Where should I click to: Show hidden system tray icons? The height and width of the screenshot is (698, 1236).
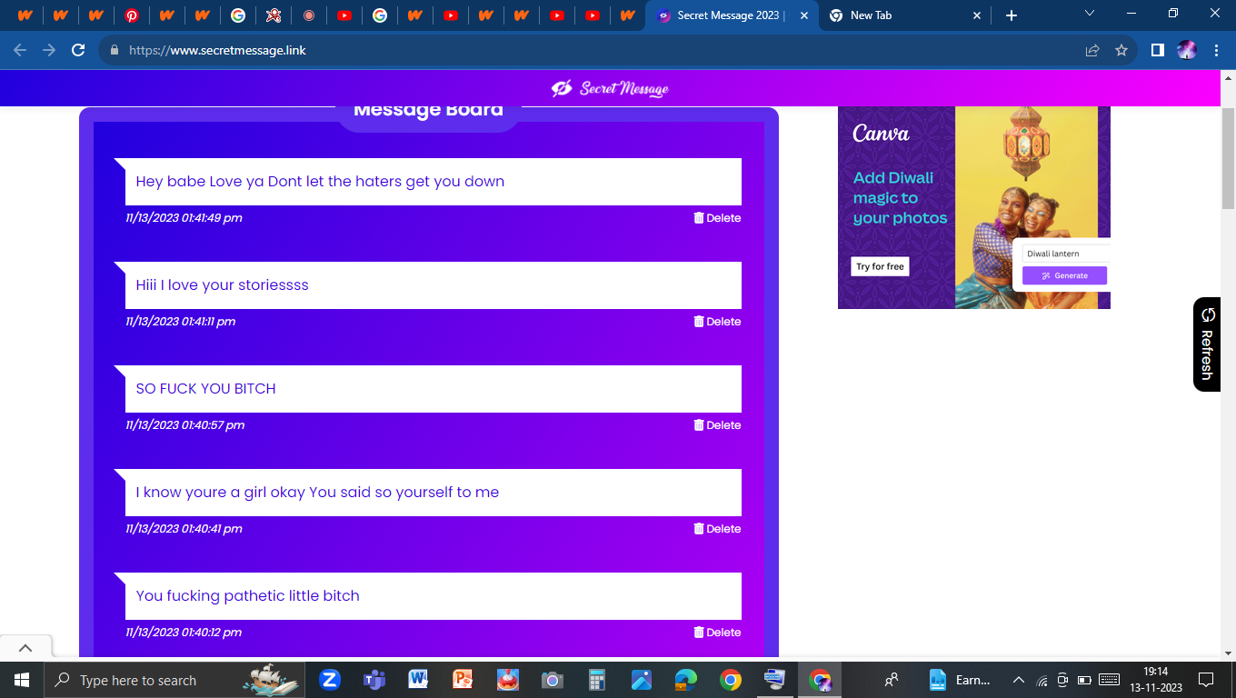(1019, 680)
